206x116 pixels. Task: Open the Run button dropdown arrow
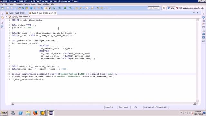point(68,8)
